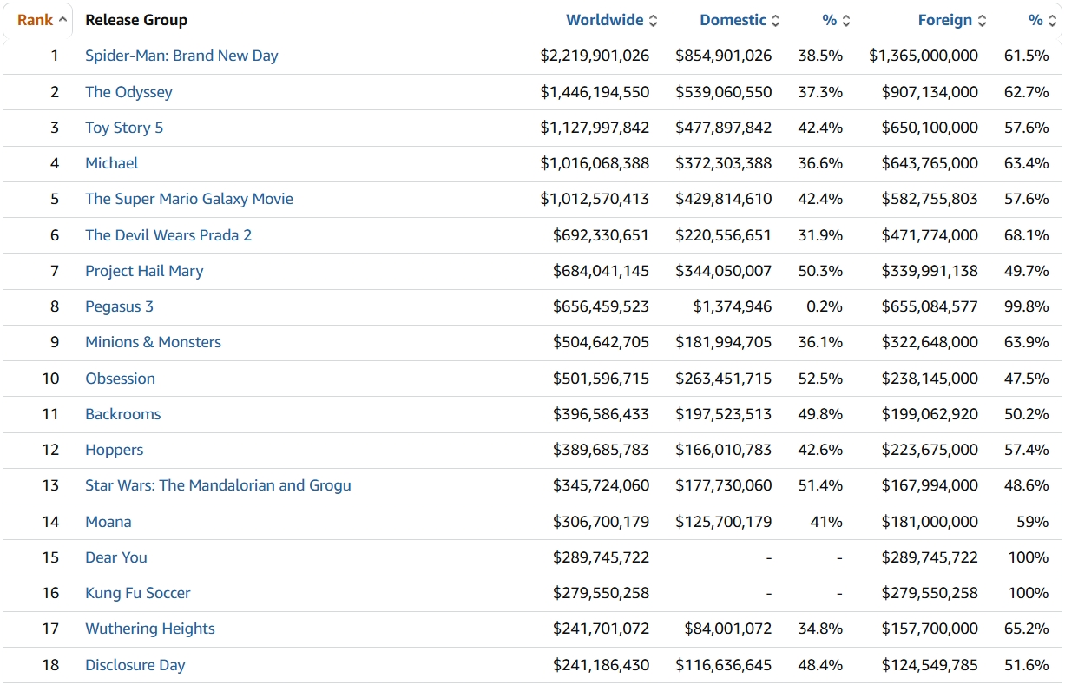Open Spider-Man: Brand New Day link

(x=181, y=56)
